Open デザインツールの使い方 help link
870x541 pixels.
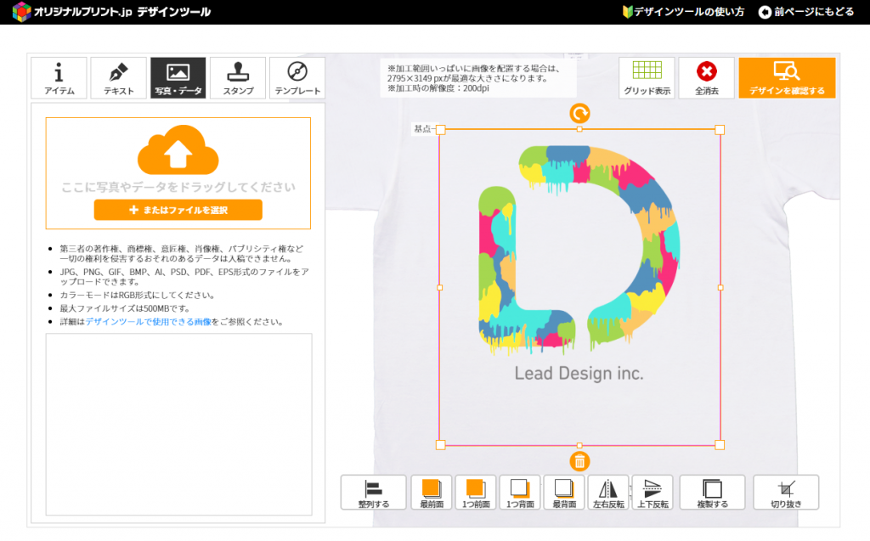coord(684,12)
